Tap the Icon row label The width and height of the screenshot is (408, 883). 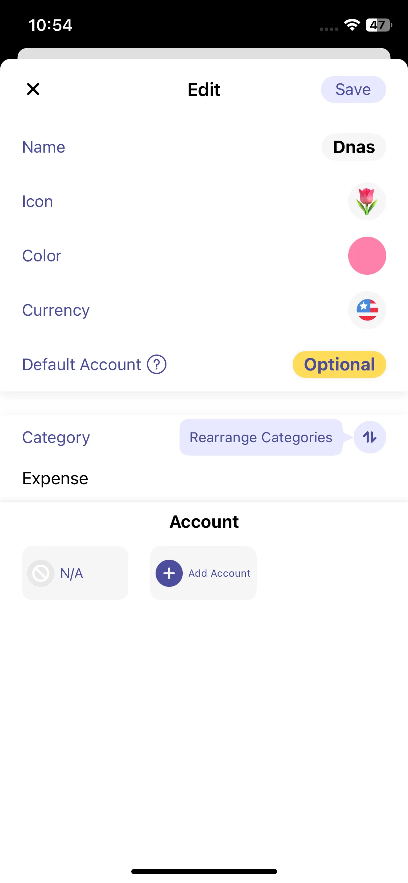click(x=38, y=202)
